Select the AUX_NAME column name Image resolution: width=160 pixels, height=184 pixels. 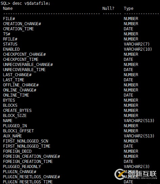[x=13, y=136]
